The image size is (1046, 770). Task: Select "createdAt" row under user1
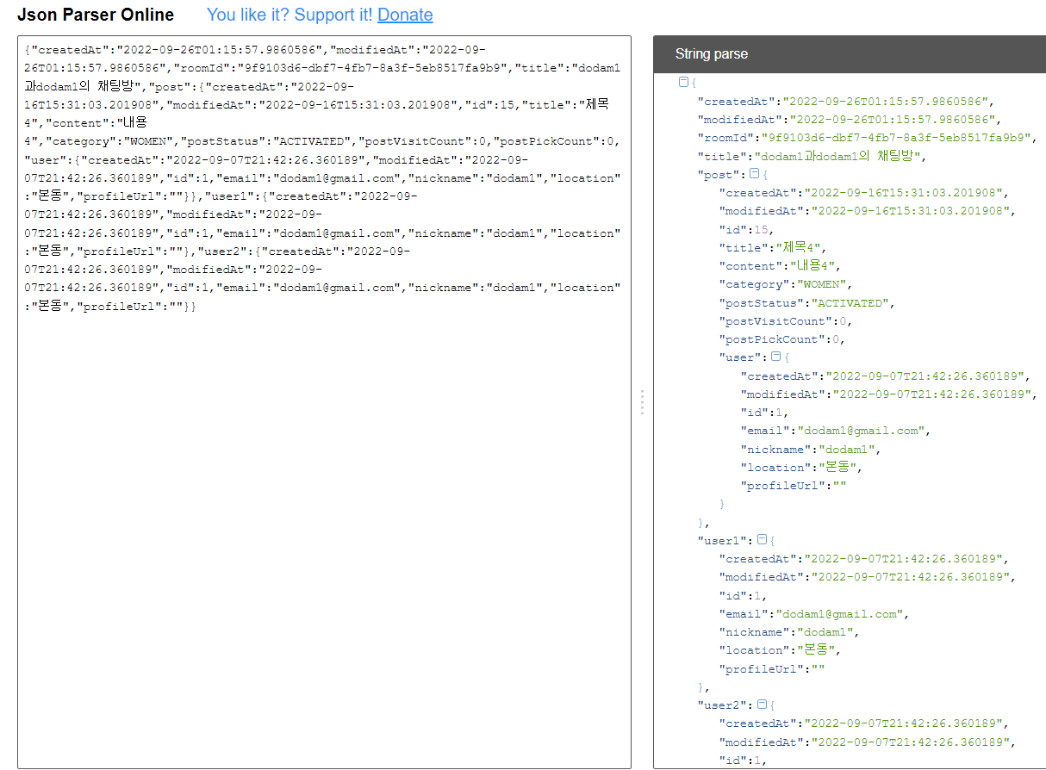[x=866, y=559]
